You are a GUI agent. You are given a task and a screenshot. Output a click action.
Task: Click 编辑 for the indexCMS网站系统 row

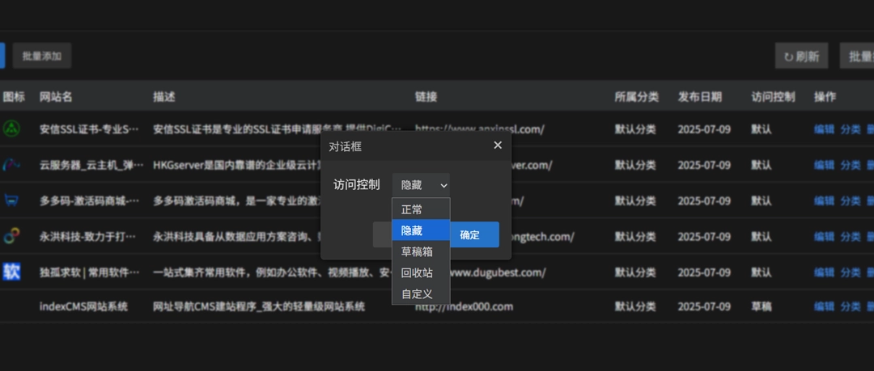pyautogui.click(x=824, y=307)
